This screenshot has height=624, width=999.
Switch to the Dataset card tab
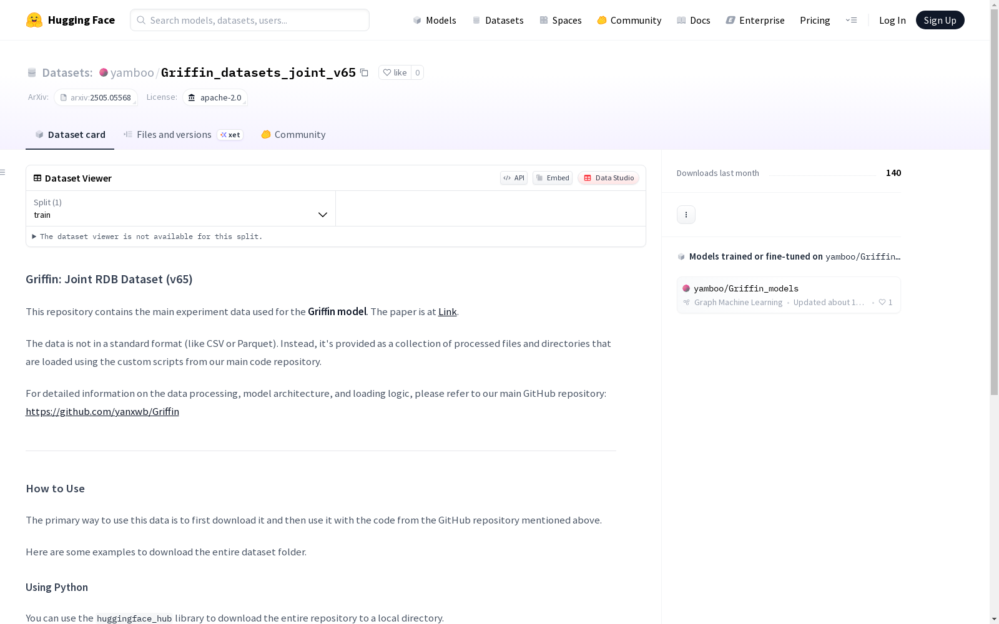[70, 135]
